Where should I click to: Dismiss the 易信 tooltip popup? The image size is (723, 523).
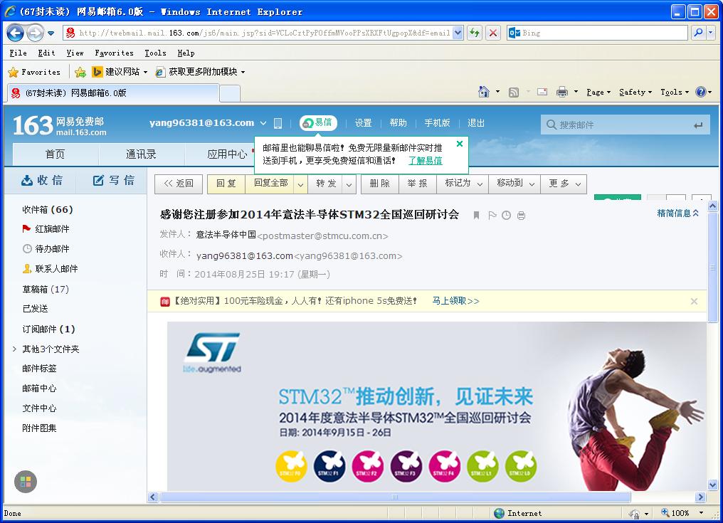click(460, 144)
